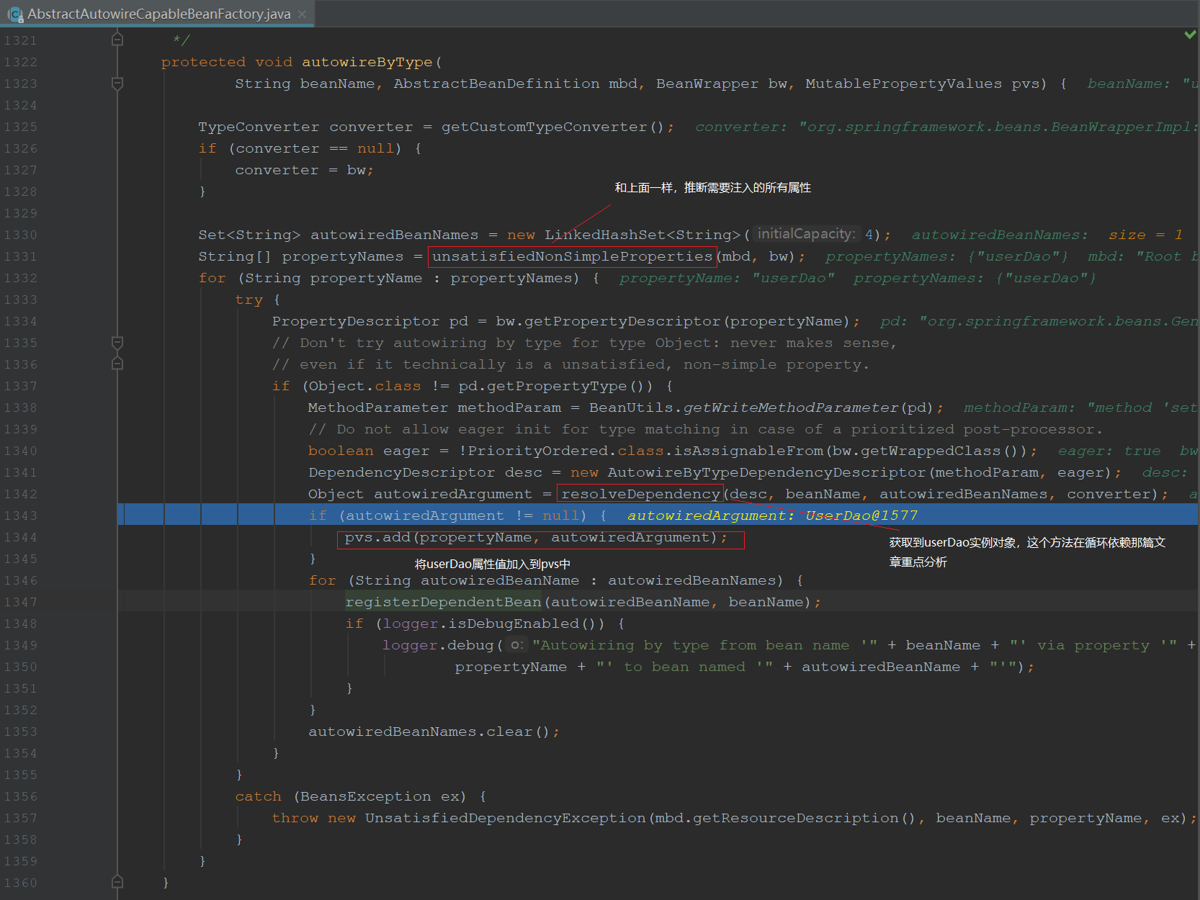
Task: Click the logger.debug call
Action: (438, 645)
